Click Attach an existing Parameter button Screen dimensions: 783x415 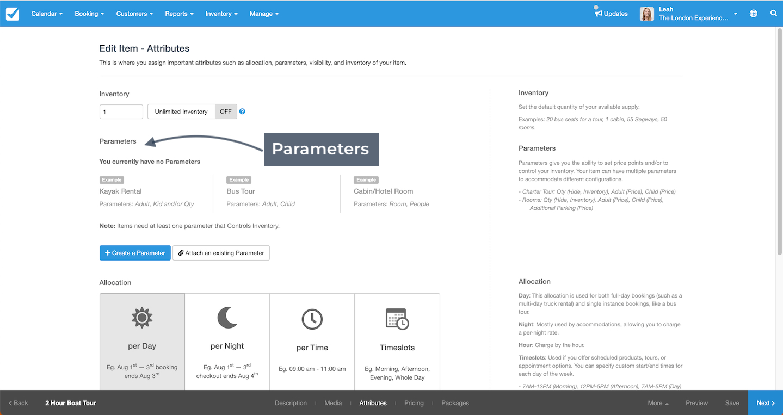coord(221,253)
